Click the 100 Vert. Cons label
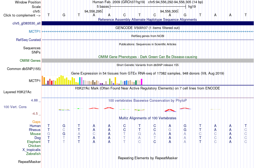 [x=15, y=107]
